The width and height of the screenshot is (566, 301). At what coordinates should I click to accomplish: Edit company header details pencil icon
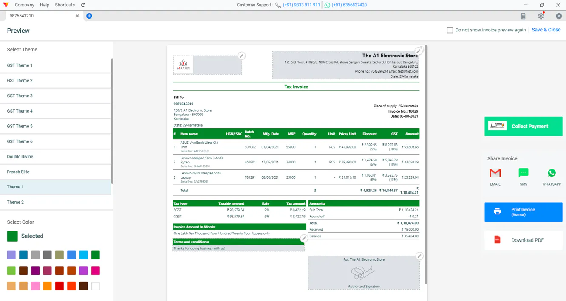(x=419, y=51)
